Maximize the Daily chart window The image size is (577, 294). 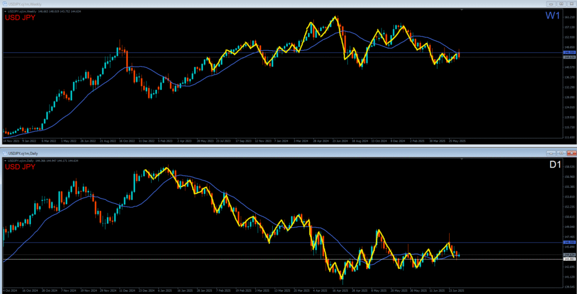(x=561, y=153)
